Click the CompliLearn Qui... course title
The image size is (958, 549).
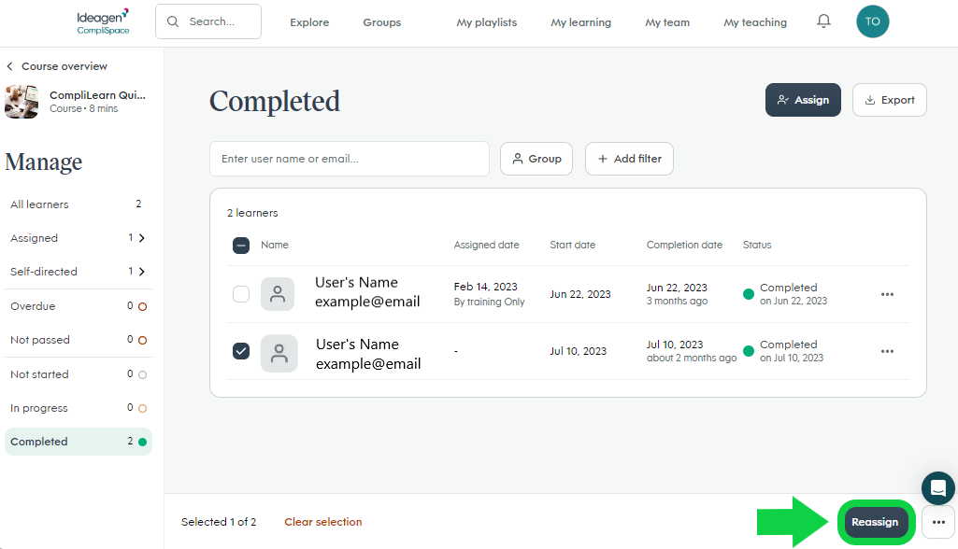tap(98, 95)
